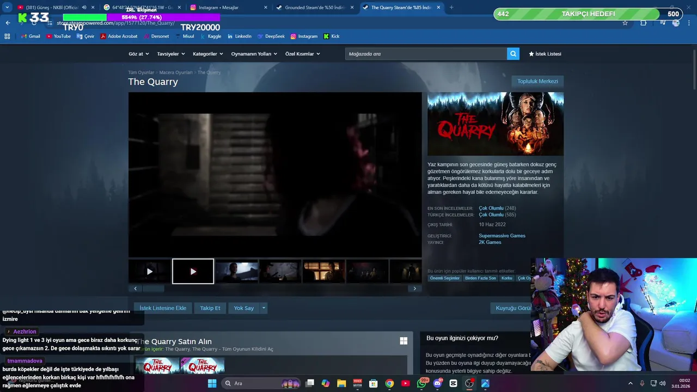Open the arrow dropdown beside Yok Say
Screen dimensions: 697x392
point(264,308)
